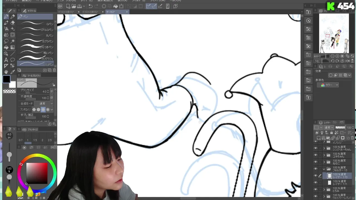
Task: Select the black main color swatch
Action: click(6, 79)
